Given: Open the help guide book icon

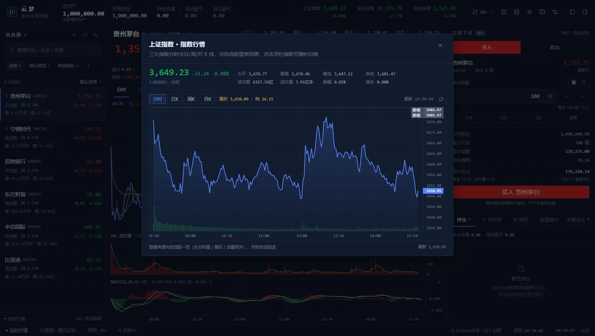Looking at the screenshot, I should (542, 12).
